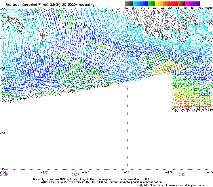Click the -147 longitude axis label
Image resolution: width=213 pixels, height=187 pixels.
click(44, 172)
